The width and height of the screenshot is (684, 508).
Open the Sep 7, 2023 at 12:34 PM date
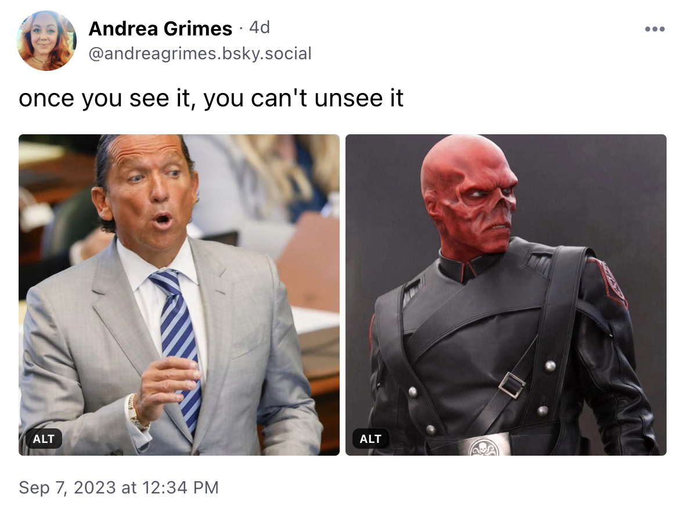point(118,488)
